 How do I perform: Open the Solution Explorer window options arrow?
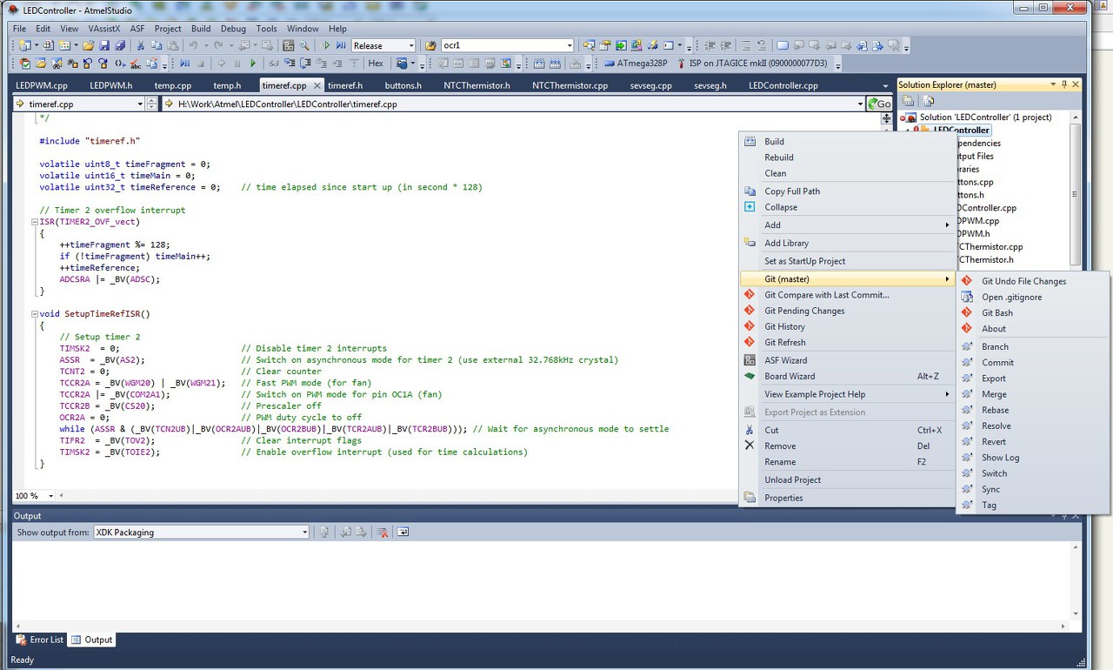point(1053,84)
